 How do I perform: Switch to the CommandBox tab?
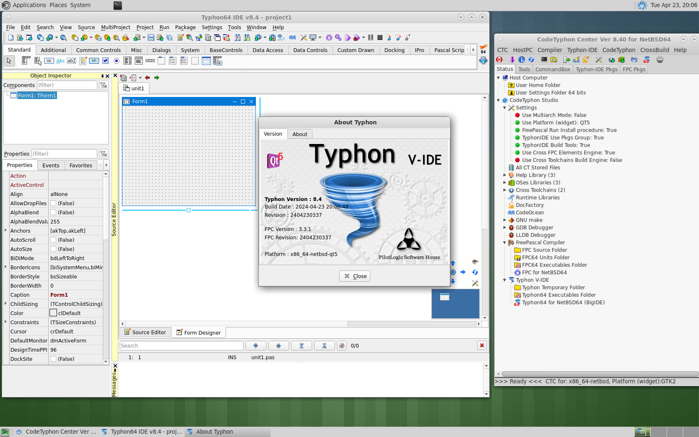coord(553,70)
